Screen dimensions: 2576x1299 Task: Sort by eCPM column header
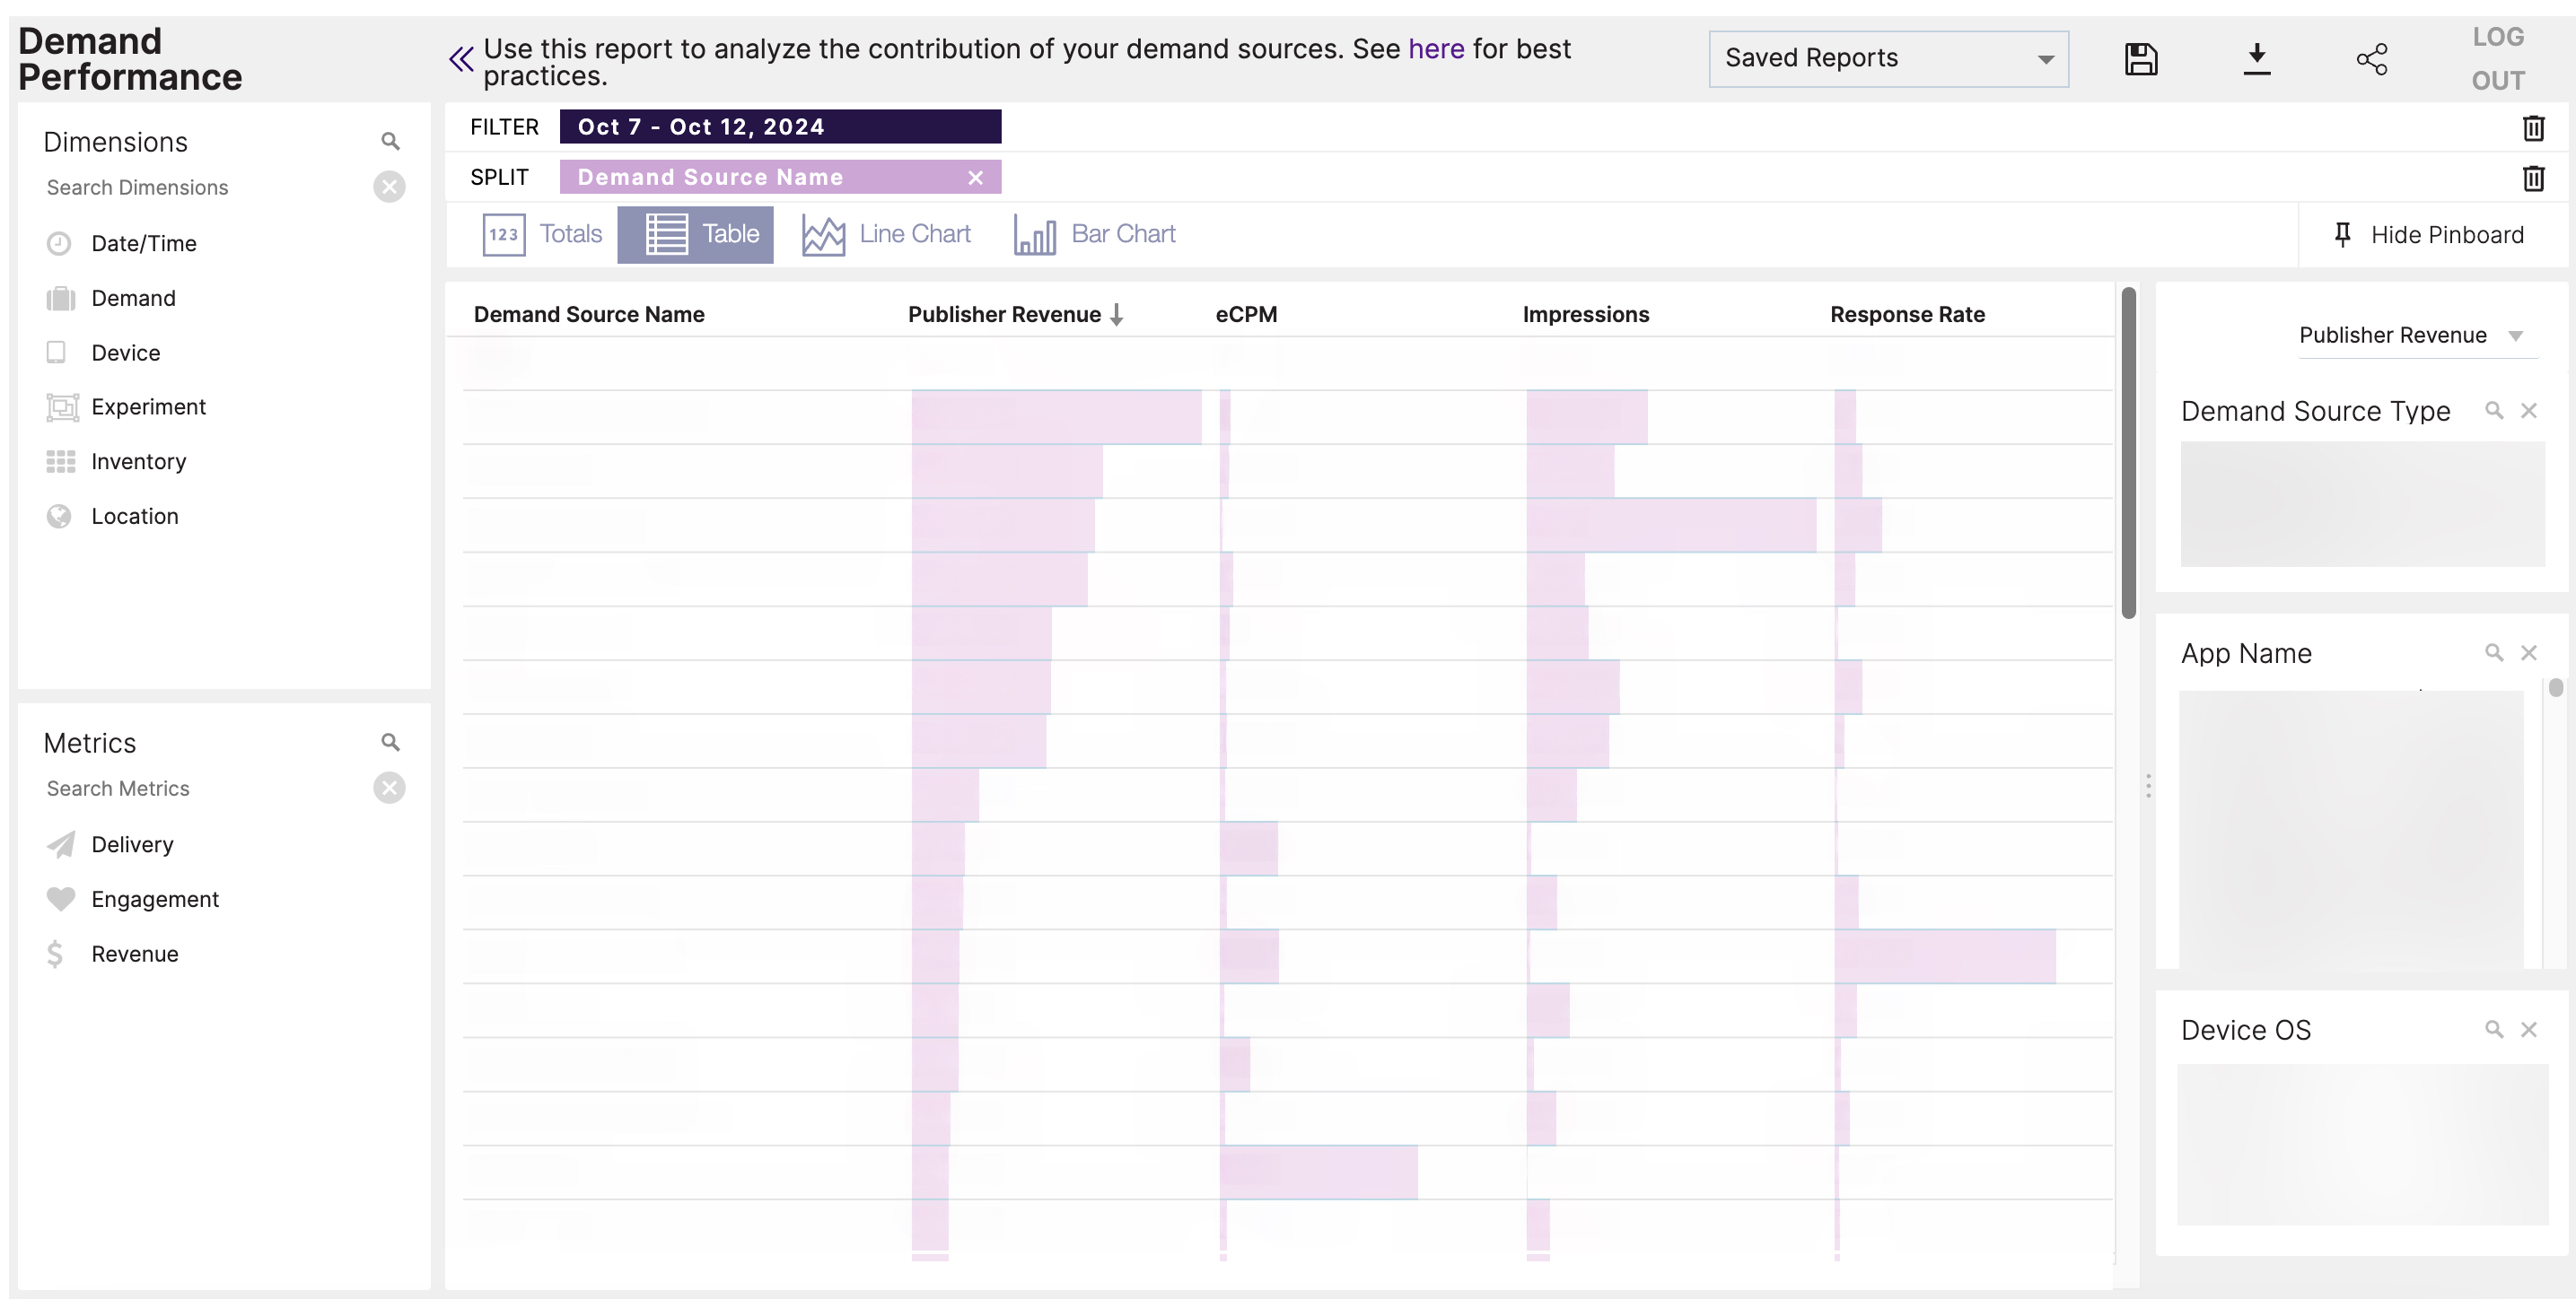[x=1246, y=315]
